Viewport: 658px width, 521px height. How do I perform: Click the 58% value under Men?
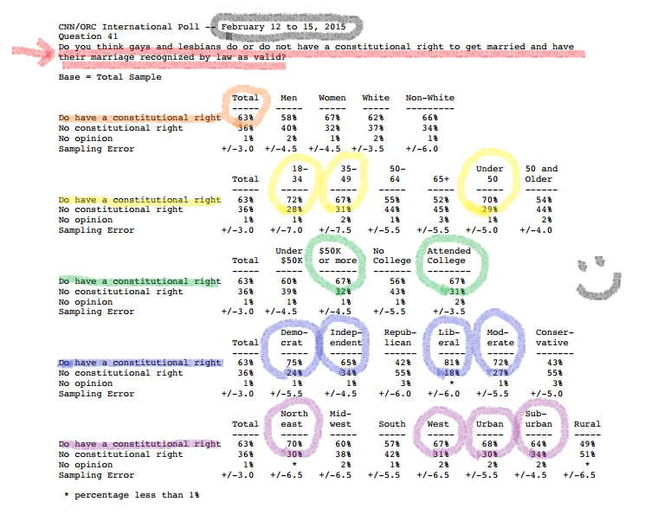tap(288, 118)
